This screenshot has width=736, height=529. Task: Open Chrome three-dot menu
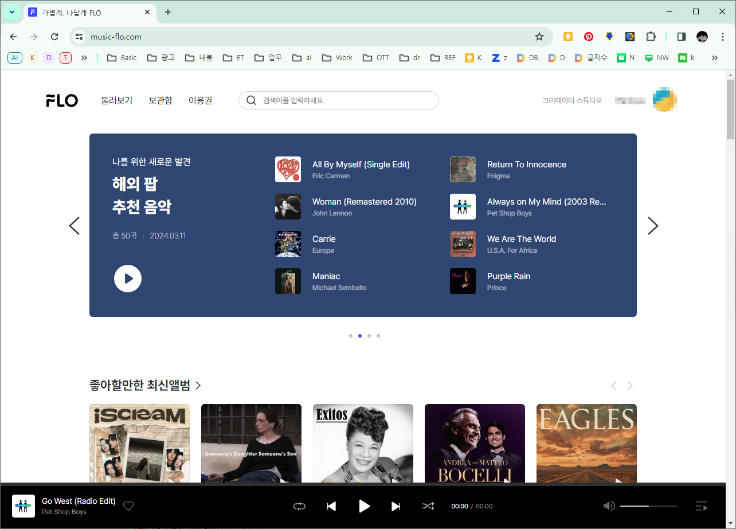pos(723,37)
